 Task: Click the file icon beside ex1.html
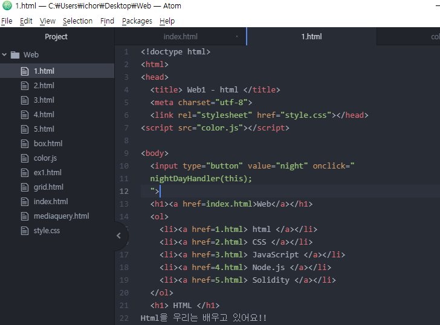(x=25, y=173)
